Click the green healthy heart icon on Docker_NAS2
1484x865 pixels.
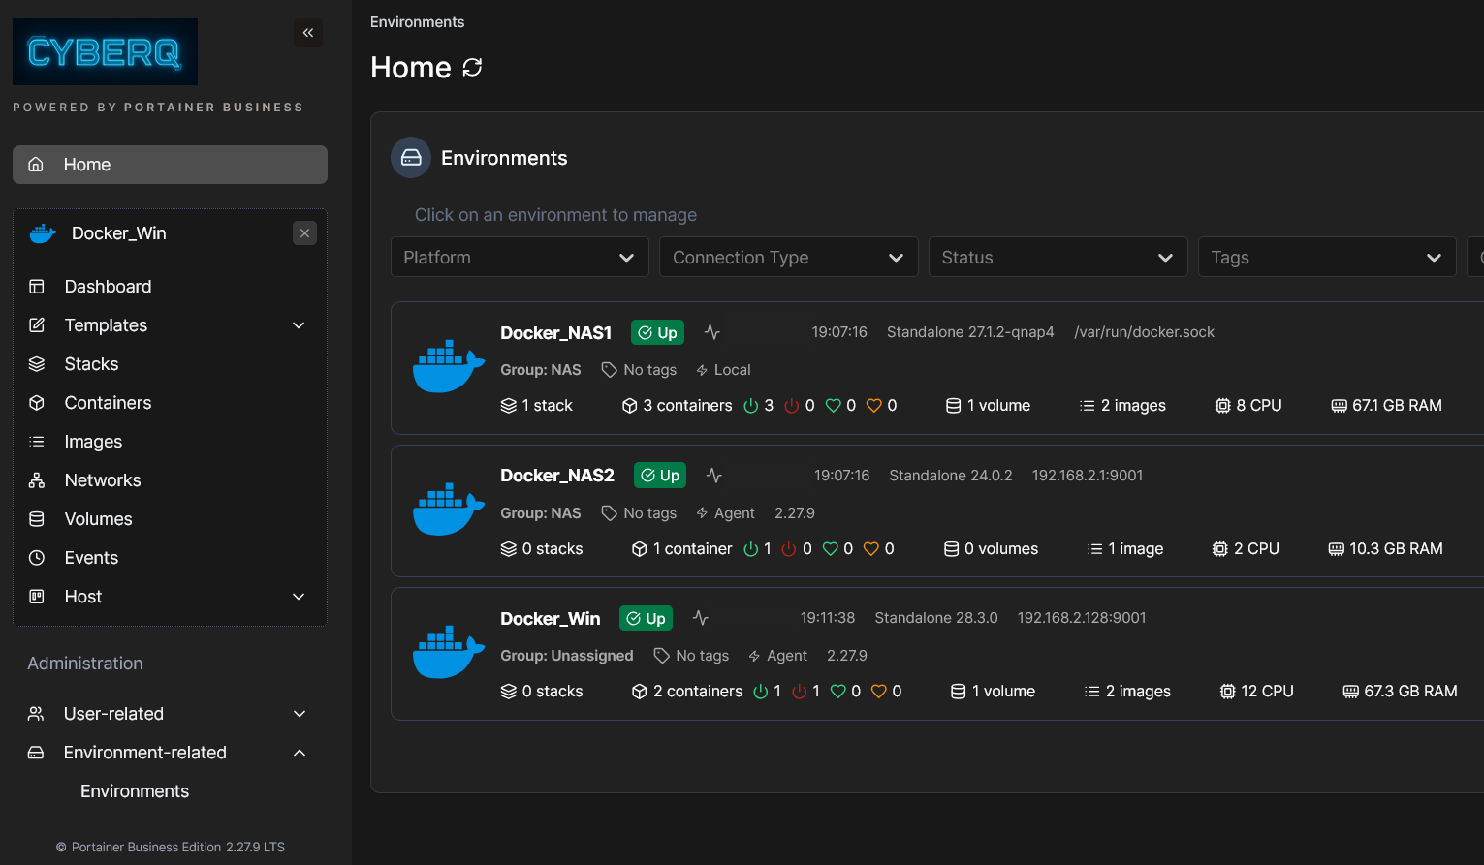(831, 549)
